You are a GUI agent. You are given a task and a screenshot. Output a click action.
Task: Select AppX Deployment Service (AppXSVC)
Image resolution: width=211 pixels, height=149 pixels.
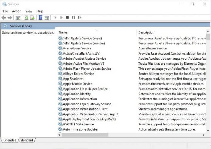click(89, 119)
